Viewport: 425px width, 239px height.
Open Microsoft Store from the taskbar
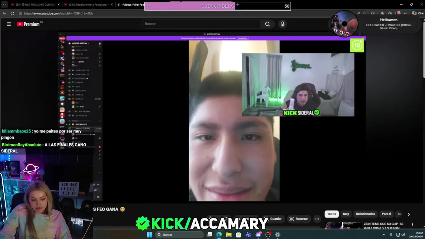tap(238, 235)
